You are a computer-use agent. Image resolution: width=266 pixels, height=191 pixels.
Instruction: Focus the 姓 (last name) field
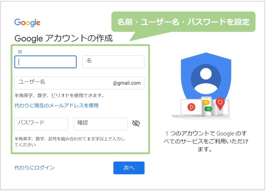45,62
